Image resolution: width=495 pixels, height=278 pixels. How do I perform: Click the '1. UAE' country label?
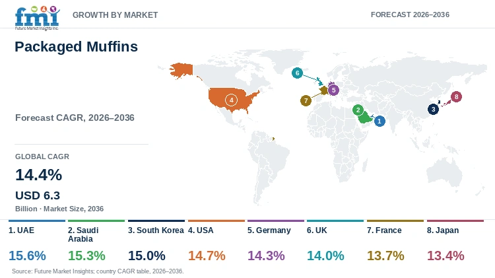coord(21,230)
